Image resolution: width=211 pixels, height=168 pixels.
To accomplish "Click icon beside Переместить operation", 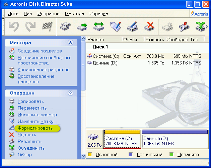I will tap(12, 108).
